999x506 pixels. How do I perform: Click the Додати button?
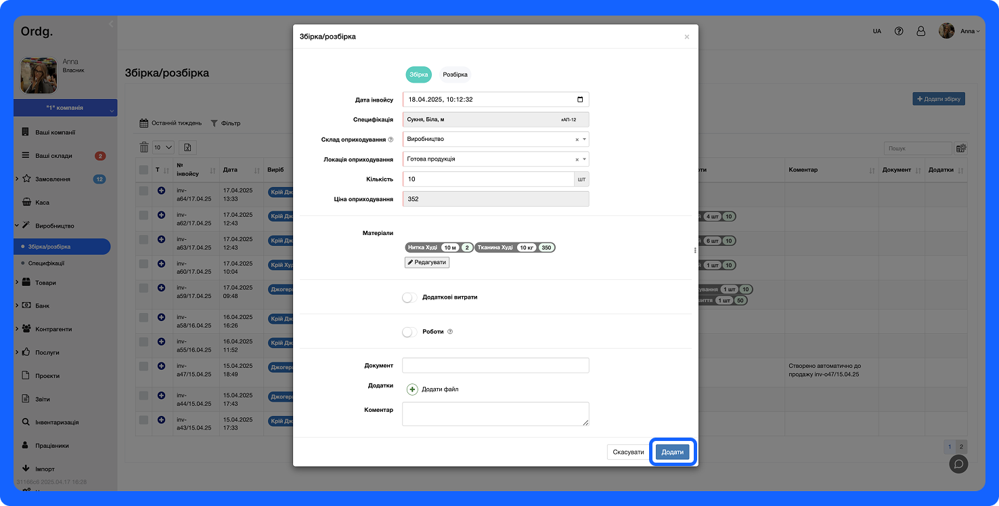click(x=672, y=452)
